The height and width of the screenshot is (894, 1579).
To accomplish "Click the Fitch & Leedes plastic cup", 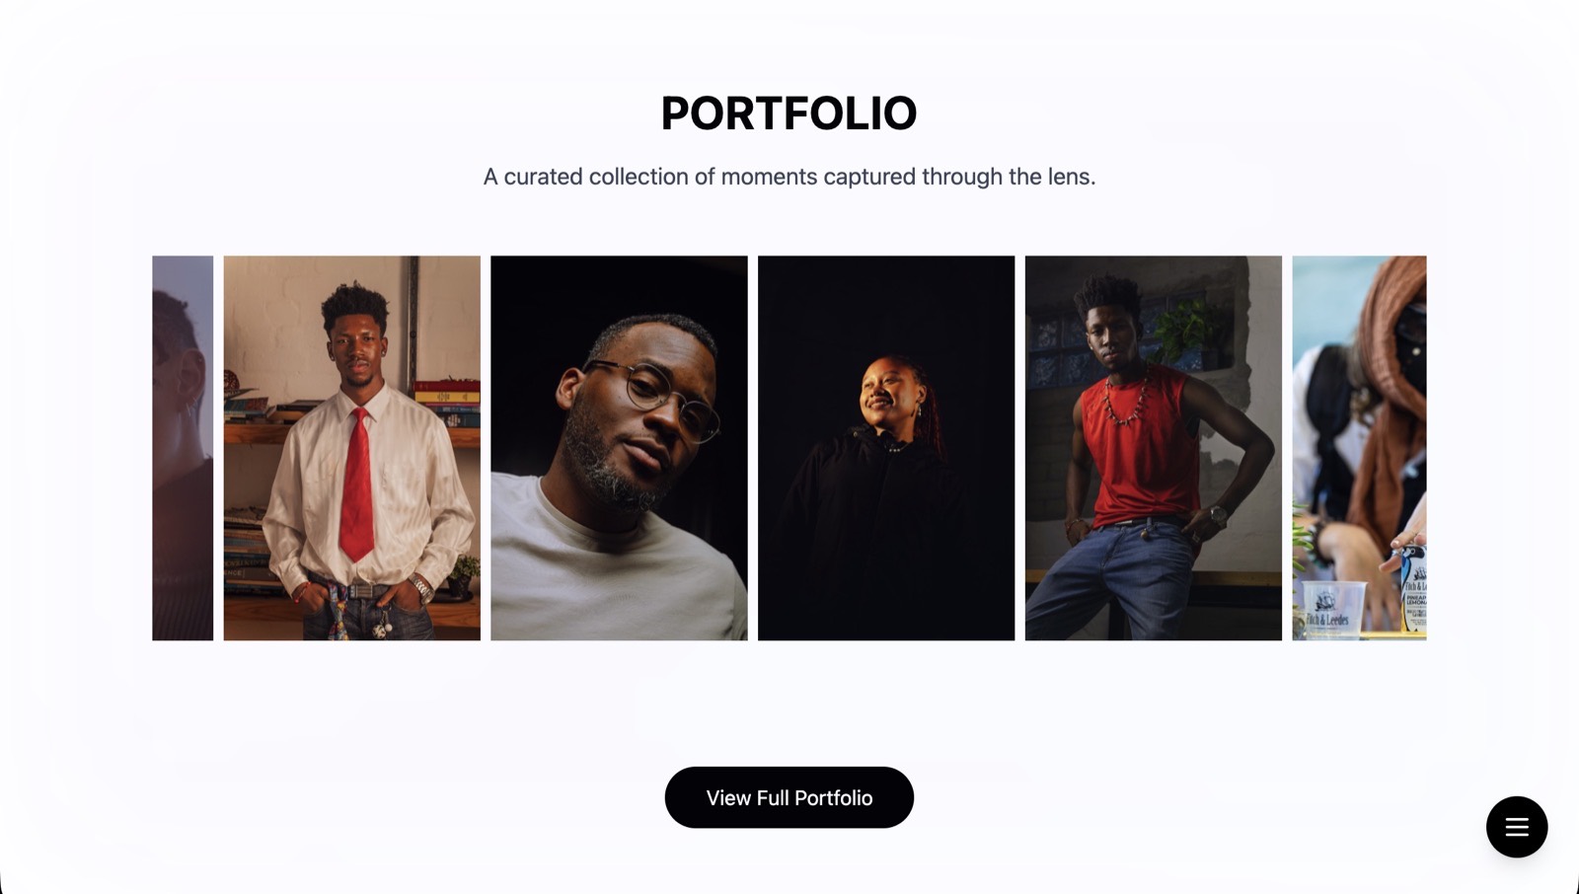I will pyautogui.click(x=1333, y=610).
